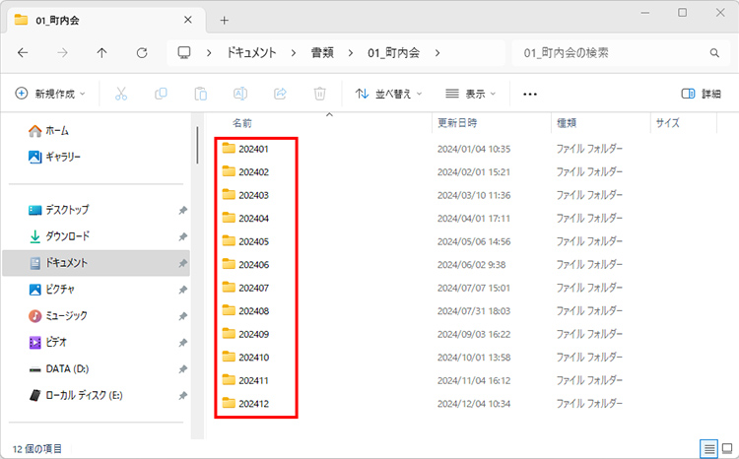
Task: Select the 202401 folder
Action: tap(245, 149)
